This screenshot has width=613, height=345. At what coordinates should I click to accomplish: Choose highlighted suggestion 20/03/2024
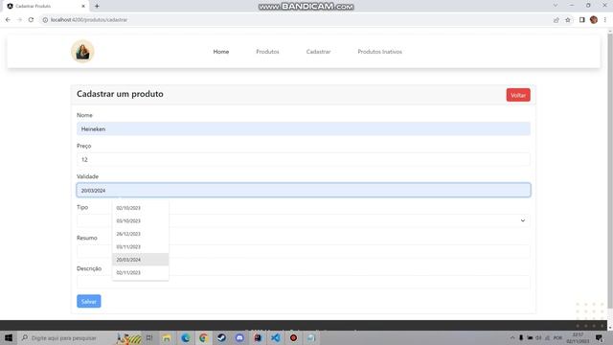[141, 260]
